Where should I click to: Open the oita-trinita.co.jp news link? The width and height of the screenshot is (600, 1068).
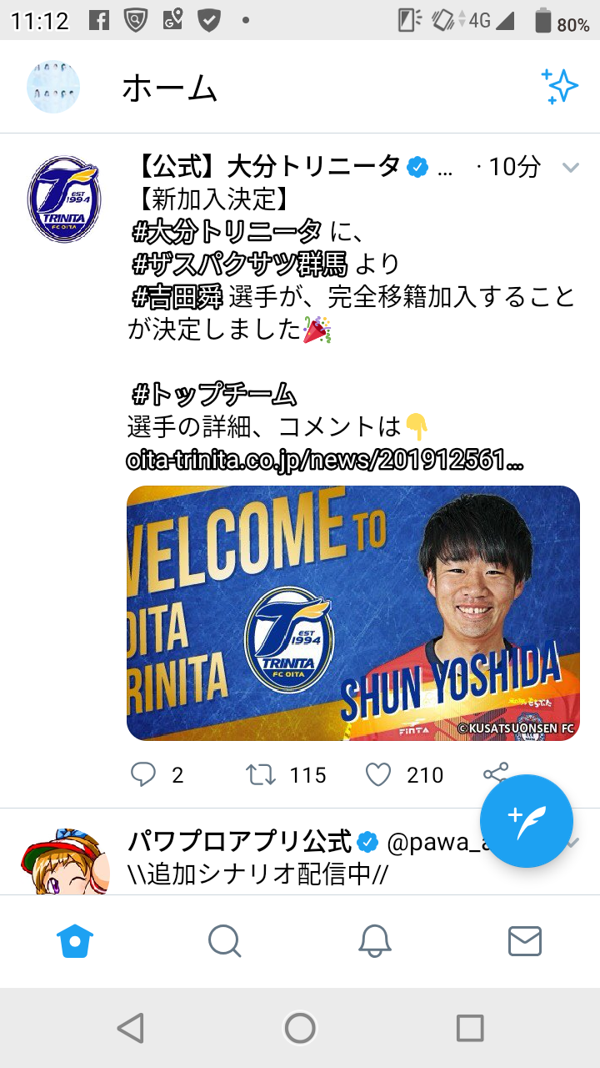(325, 460)
